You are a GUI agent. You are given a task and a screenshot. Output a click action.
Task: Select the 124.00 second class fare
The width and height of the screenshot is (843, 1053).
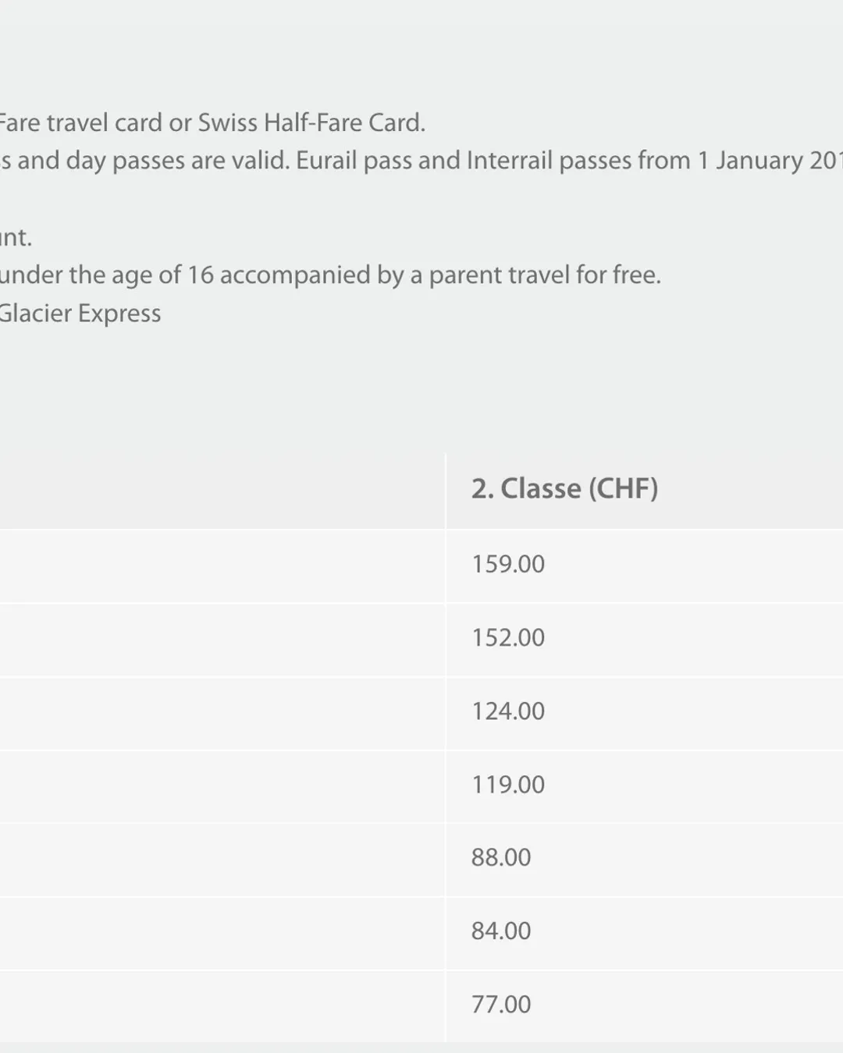(x=508, y=711)
